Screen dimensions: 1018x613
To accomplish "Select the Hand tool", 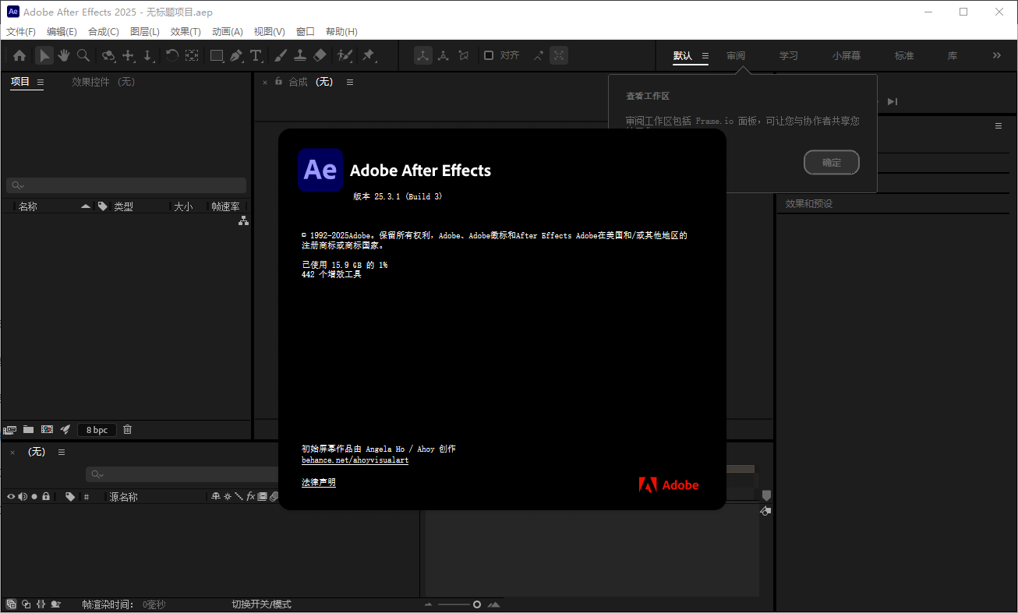I will (x=63, y=55).
